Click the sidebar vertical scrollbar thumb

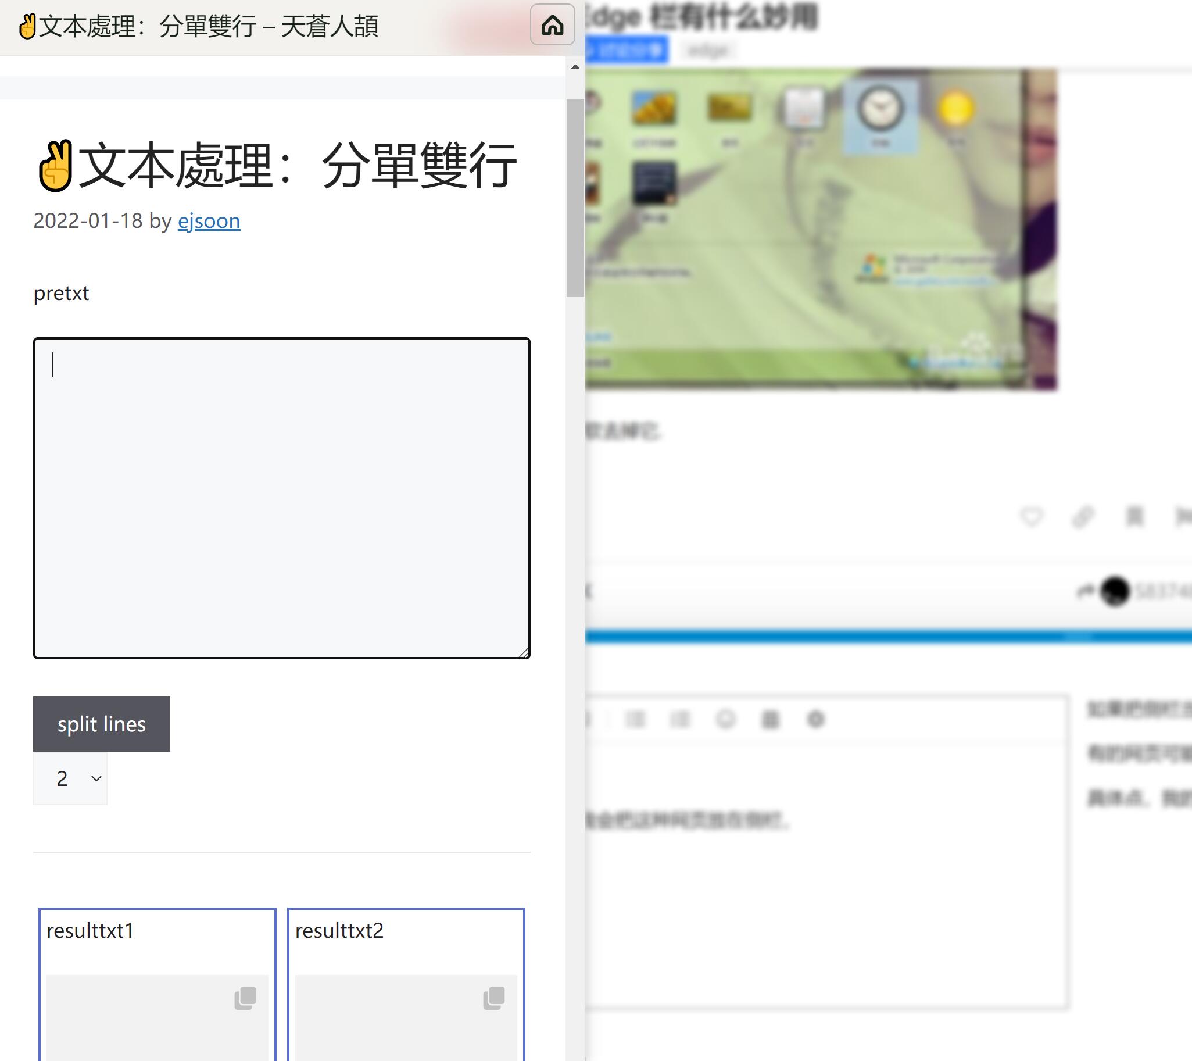coord(575,198)
